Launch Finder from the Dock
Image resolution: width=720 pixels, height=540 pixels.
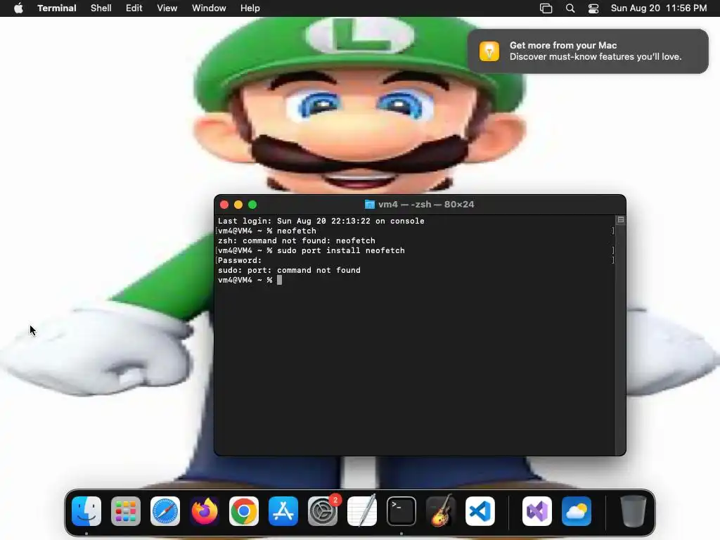(86, 511)
